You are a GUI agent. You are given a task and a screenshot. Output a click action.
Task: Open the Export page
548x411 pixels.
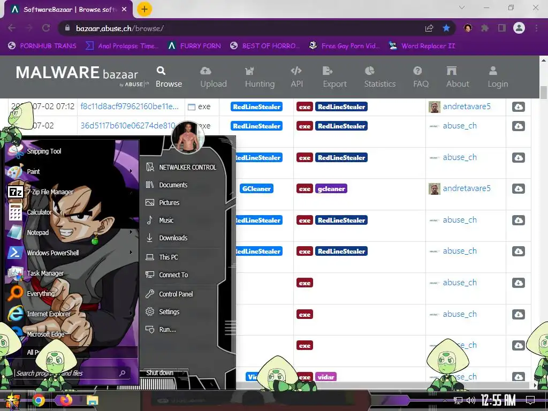point(334,77)
